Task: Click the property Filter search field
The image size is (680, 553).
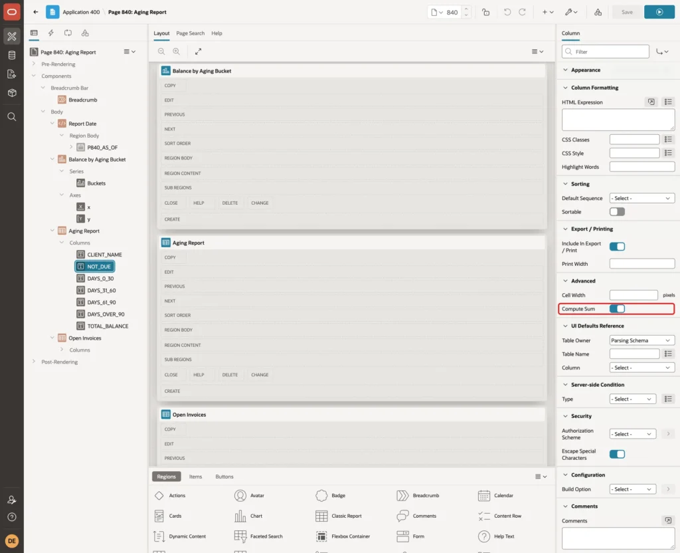Action: point(606,52)
